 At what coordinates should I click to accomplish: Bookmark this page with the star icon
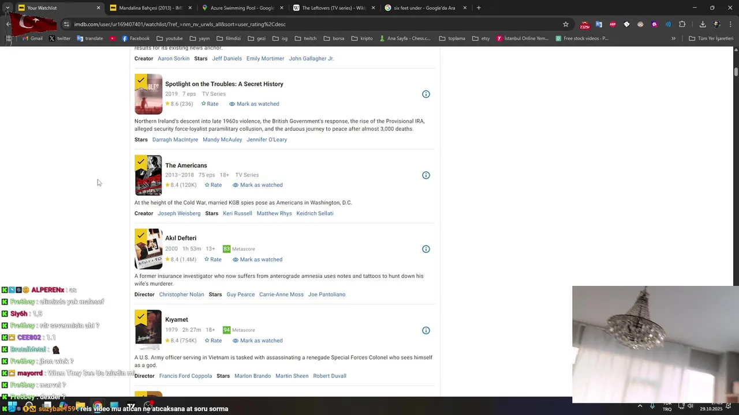point(566,24)
